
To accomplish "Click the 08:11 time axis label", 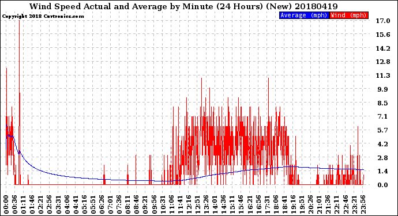I will tap(127, 204).
